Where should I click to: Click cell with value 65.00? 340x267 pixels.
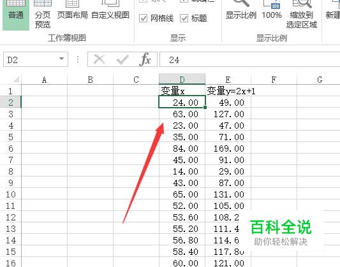[182, 194]
